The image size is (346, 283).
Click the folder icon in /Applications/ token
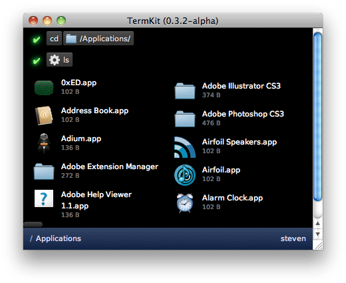[x=71, y=39]
